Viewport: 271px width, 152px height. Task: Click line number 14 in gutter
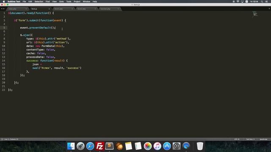(3, 61)
